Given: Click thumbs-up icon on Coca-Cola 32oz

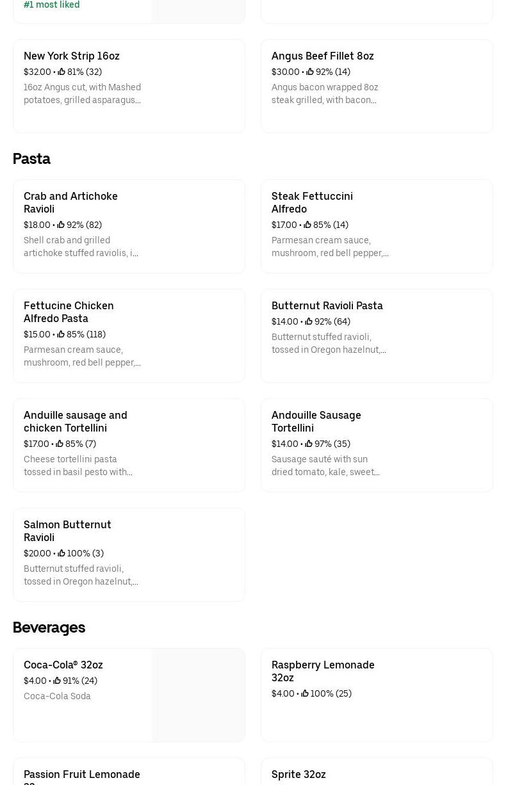Looking at the screenshot, I should tap(57, 681).
